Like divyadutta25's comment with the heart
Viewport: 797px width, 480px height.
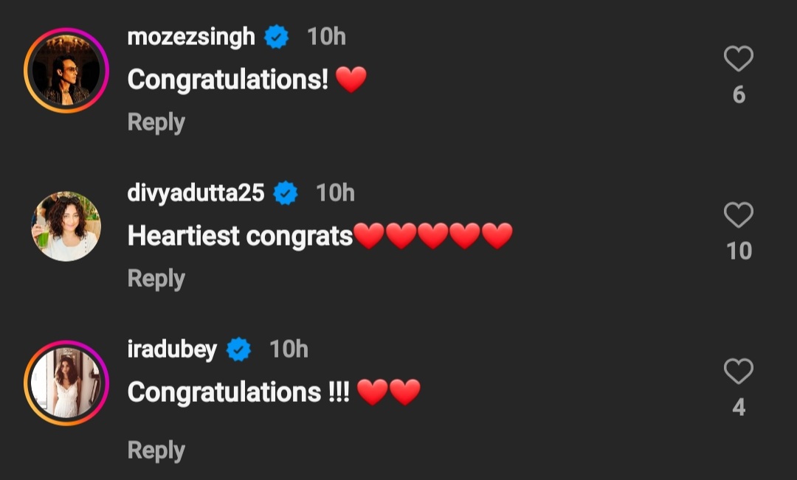(738, 215)
